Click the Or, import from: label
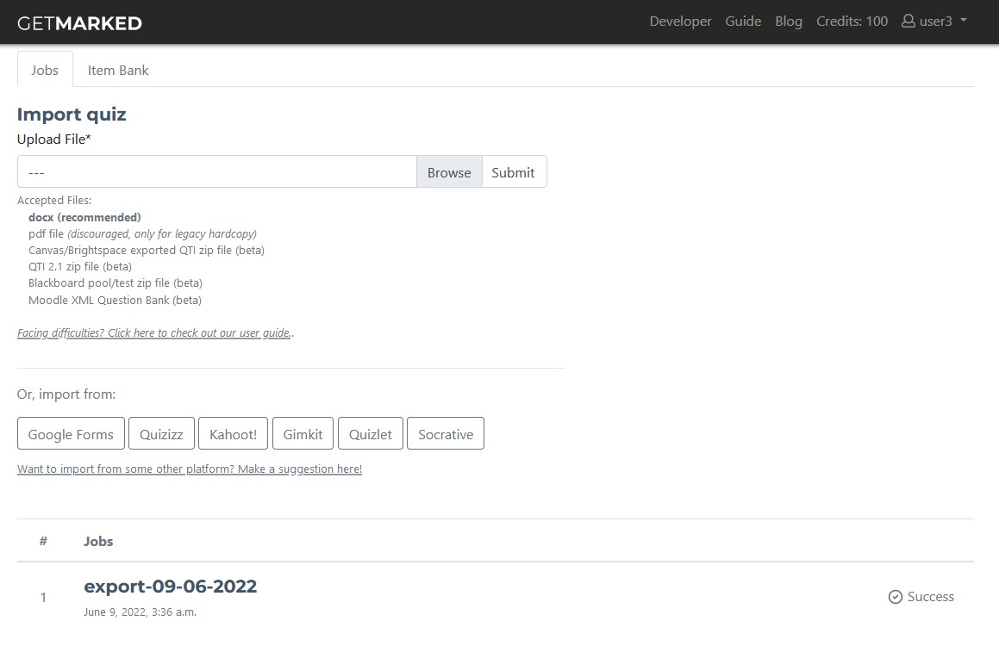Viewport: 999px width, 652px height. (66, 394)
